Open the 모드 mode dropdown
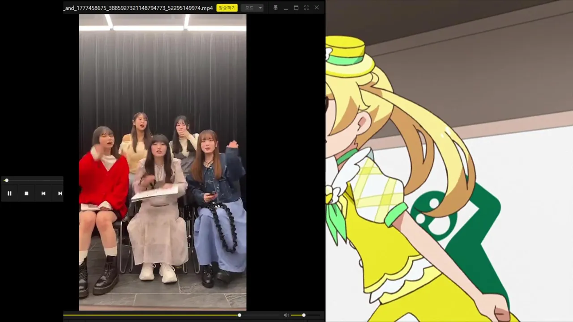 253,8
